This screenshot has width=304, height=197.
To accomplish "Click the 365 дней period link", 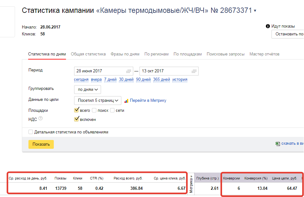I will pos(161,80).
